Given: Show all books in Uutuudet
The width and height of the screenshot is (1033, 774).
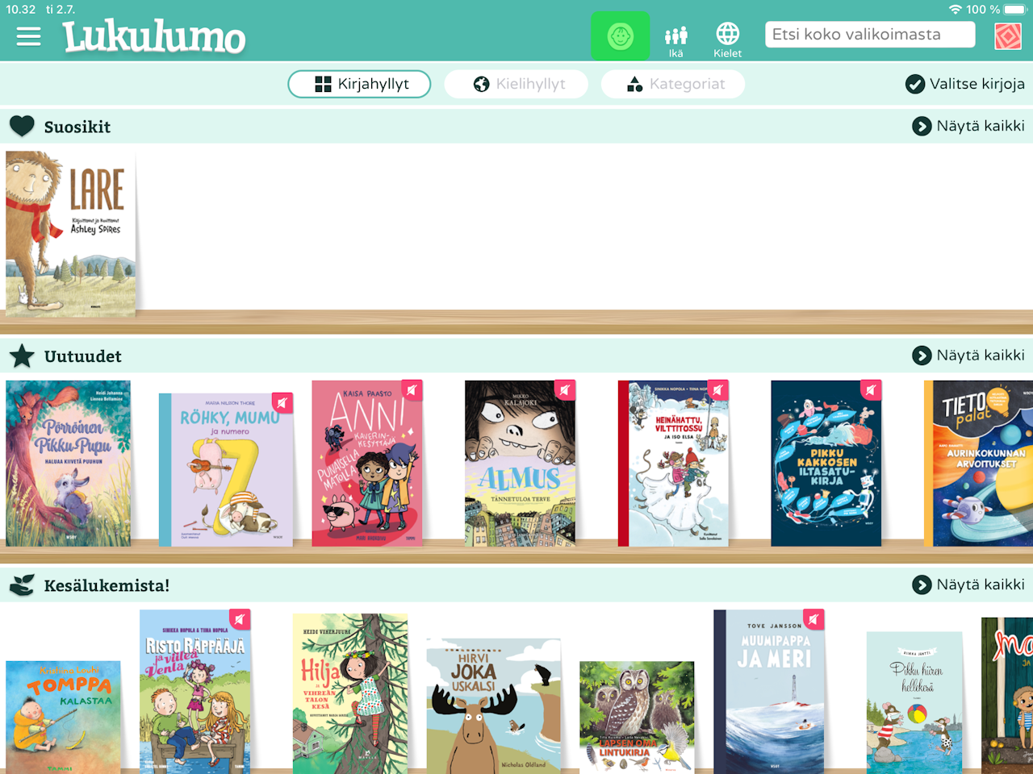Looking at the screenshot, I should click(968, 356).
